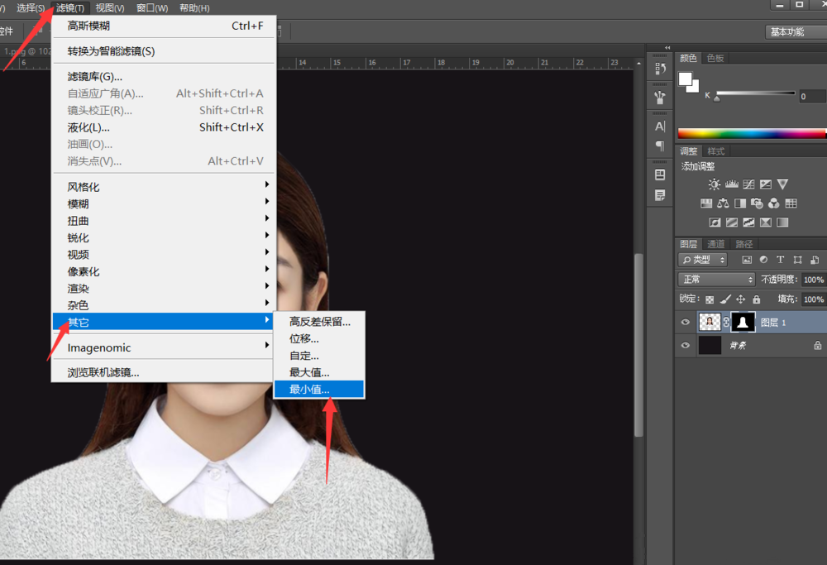
Task: Hide 图层 1 using eye icon
Action: point(685,323)
